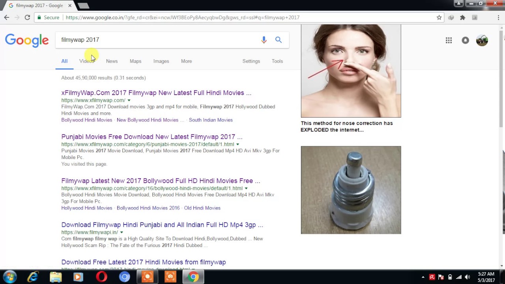Click the first orange recorder taskbar icon
Image resolution: width=505 pixels, height=284 pixels.
click(x=148, y=277)
